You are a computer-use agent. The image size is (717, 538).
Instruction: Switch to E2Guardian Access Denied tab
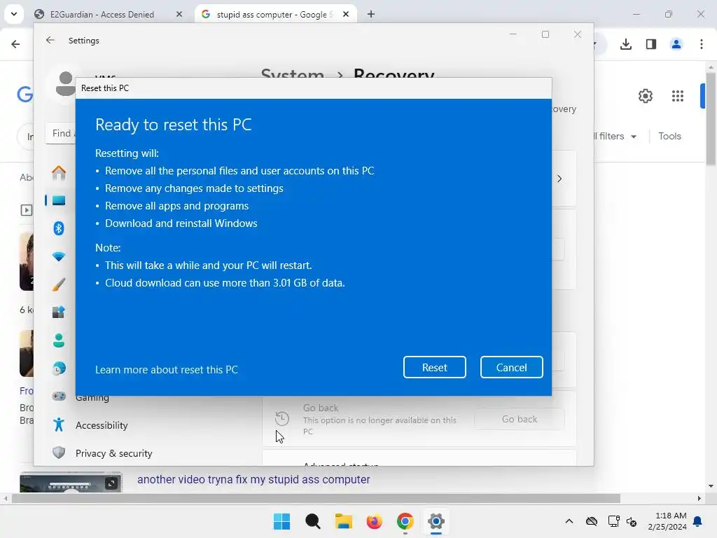tap(102, 14)
